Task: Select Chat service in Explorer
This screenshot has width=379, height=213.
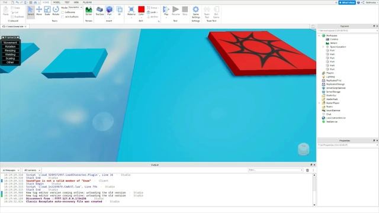Action: pyautogui.click(x=329, y=114)
